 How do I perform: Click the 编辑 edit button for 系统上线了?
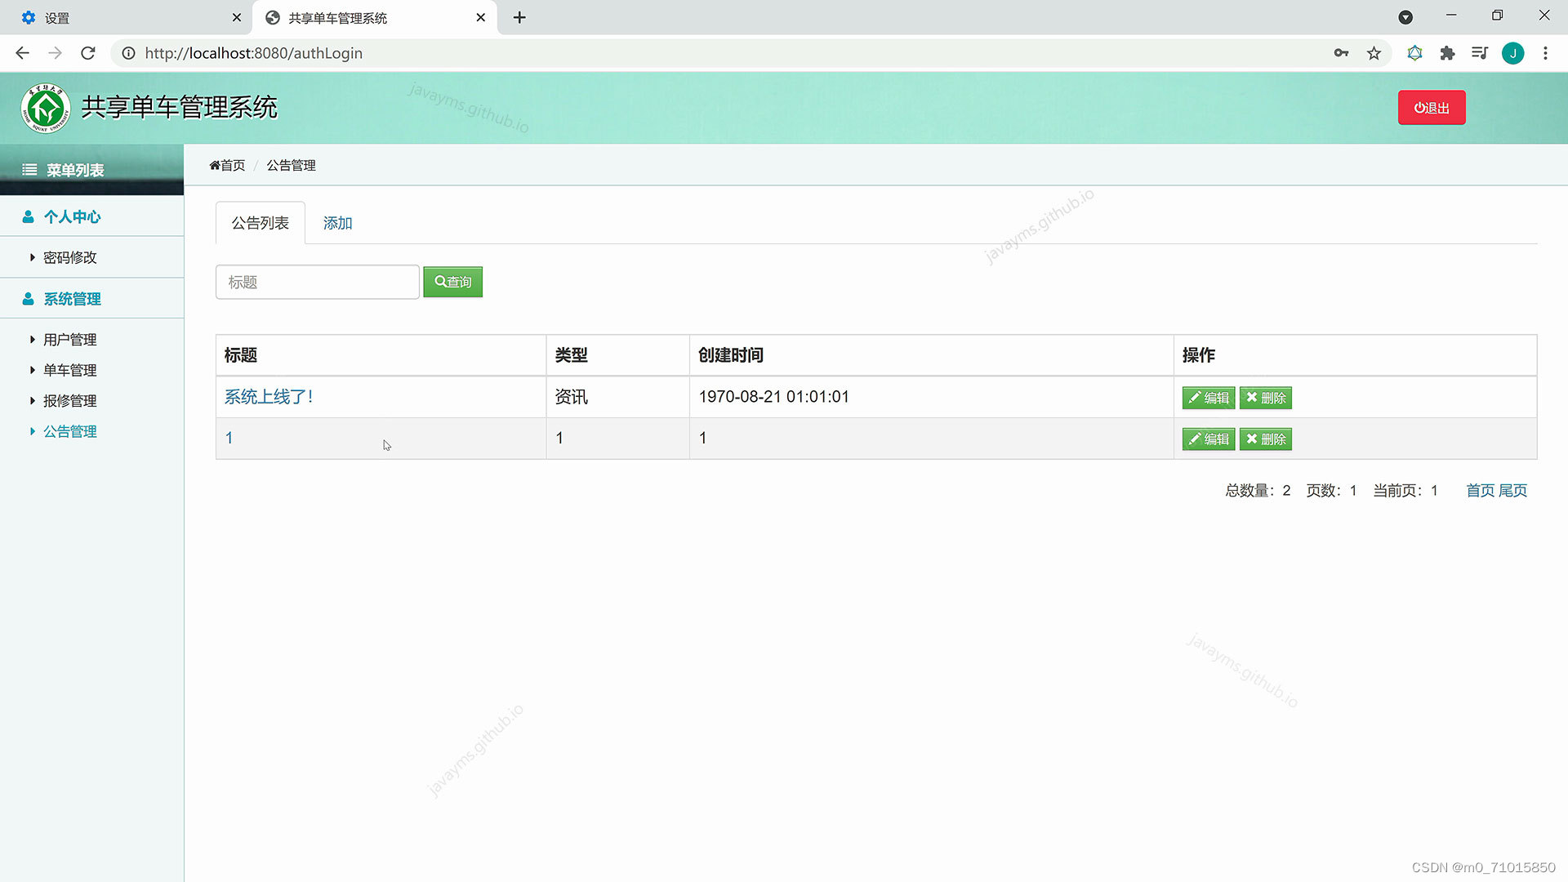tap(1208, 398)
